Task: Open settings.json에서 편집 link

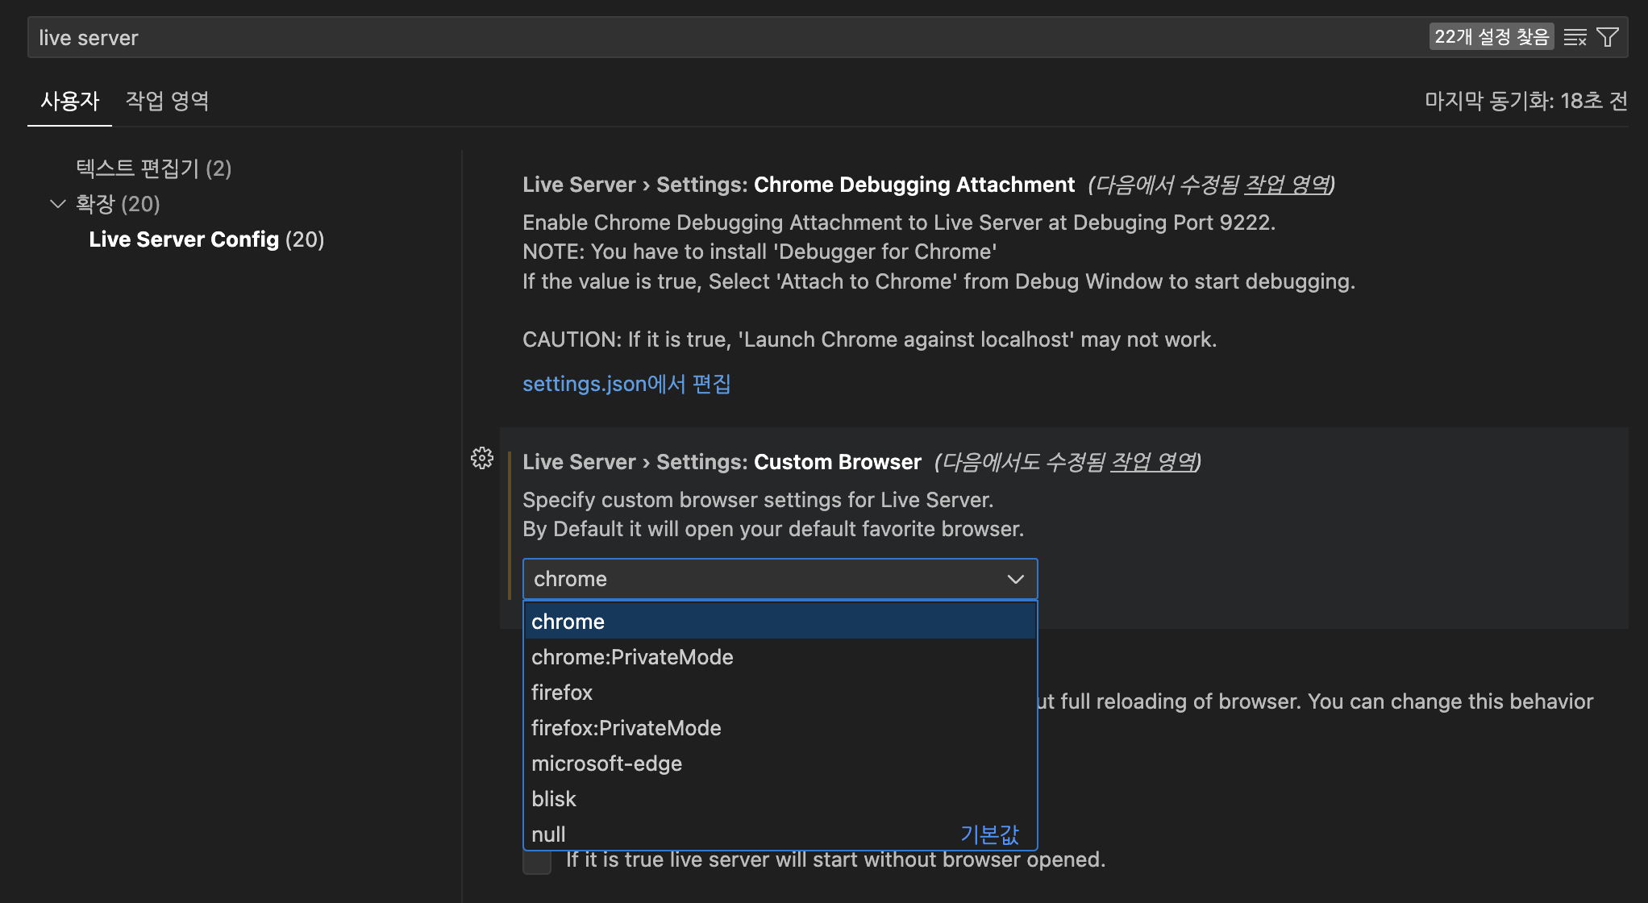Action: (626, 384)
